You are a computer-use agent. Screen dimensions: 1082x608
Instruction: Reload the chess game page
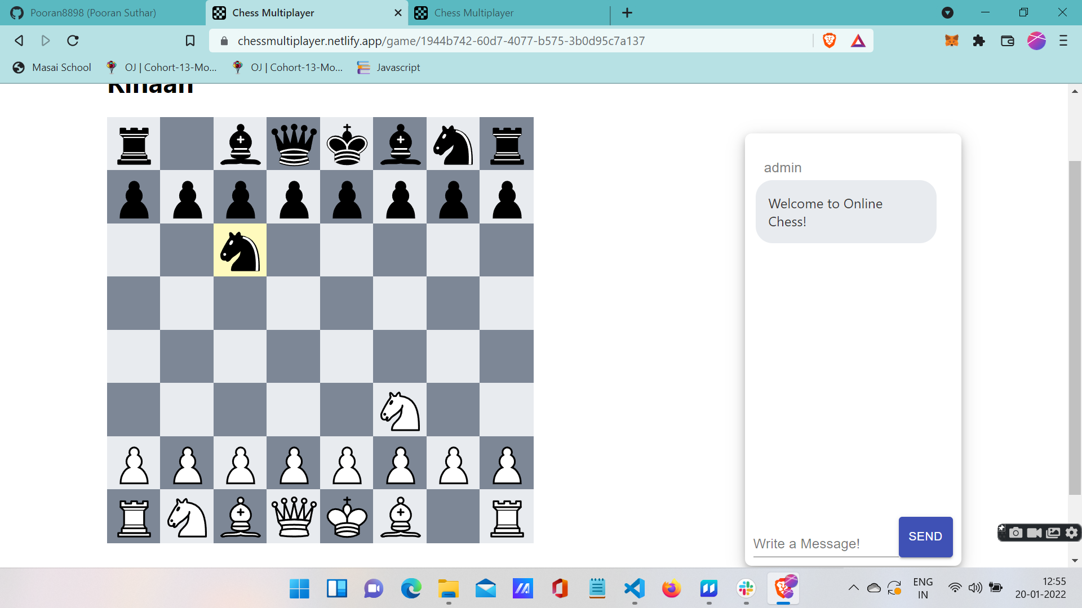tap(73, 41)
